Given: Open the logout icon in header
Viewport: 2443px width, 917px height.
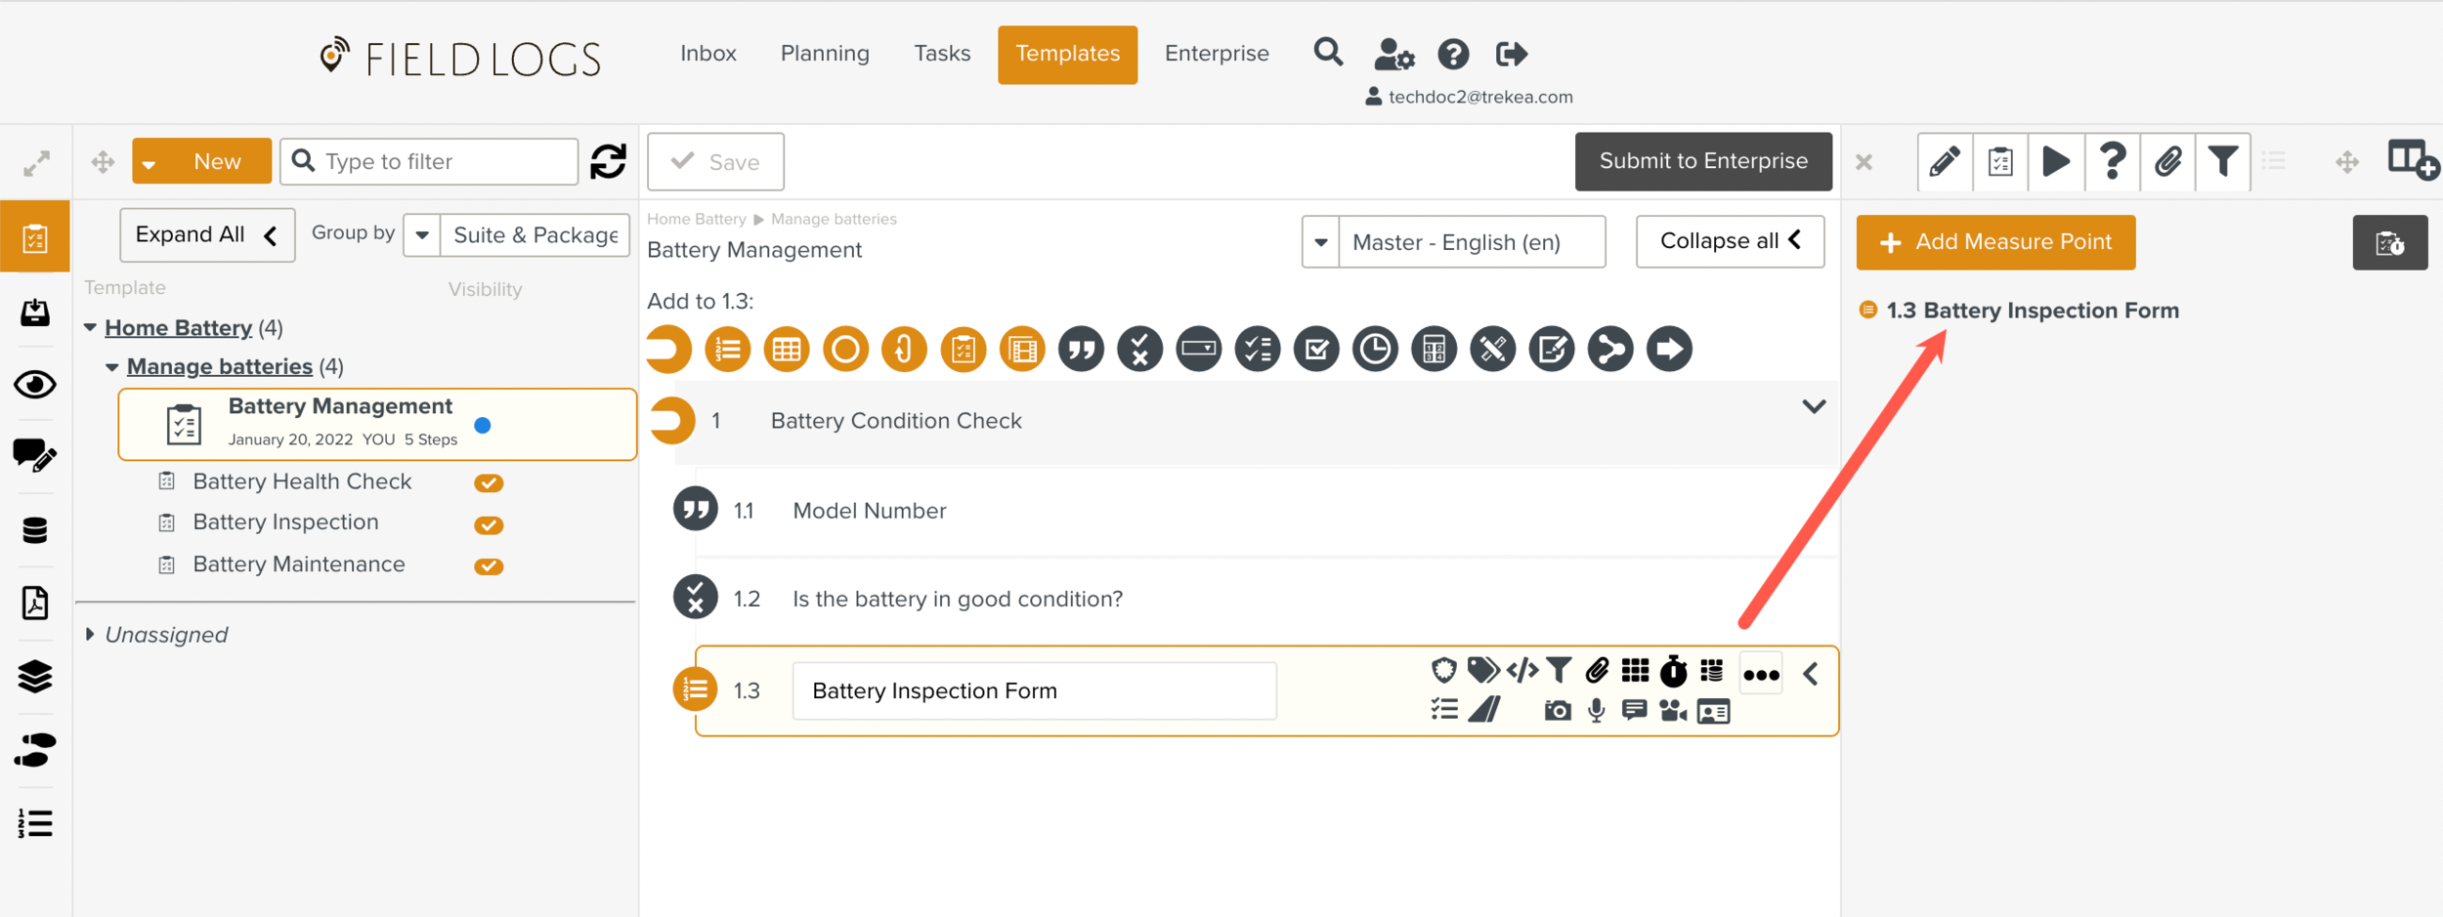Looking at the screenshot, I should click(x=1511, y=54).
